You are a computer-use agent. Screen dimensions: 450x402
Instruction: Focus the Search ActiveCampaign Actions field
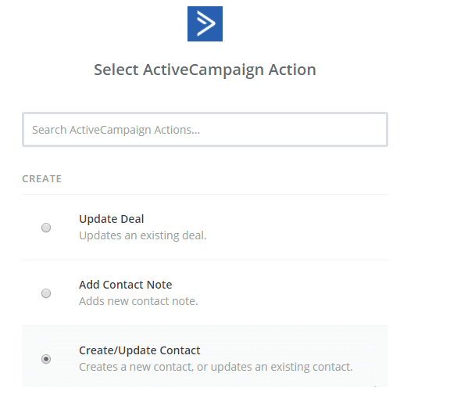coord(205,130)
